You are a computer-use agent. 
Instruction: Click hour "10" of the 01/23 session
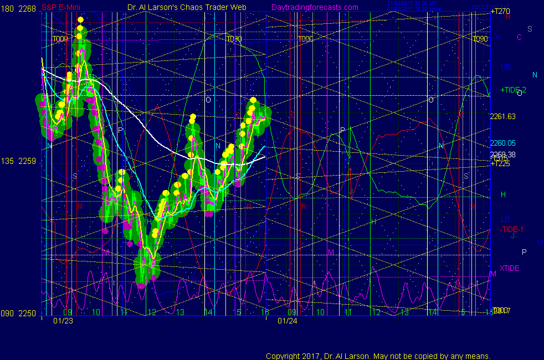click(x=96, y=312)
